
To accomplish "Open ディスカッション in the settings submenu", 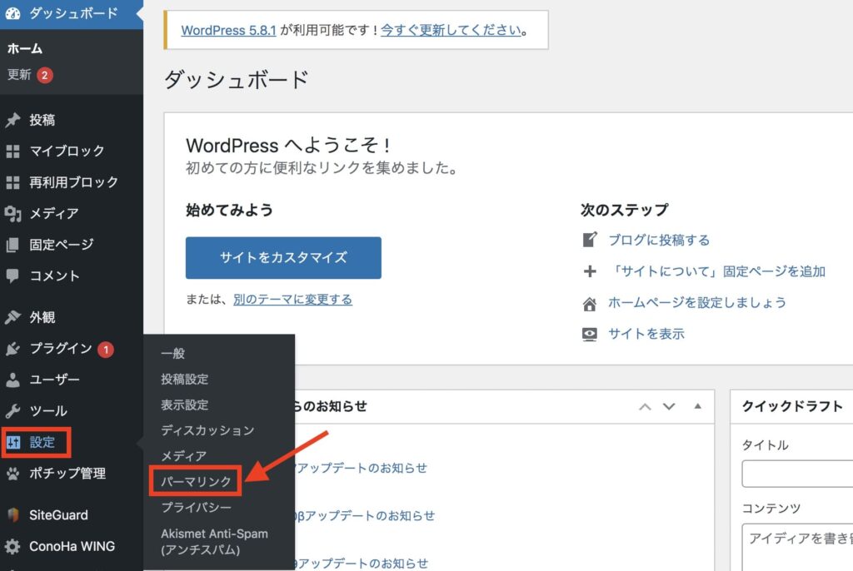I will click(x=207, y=430).
